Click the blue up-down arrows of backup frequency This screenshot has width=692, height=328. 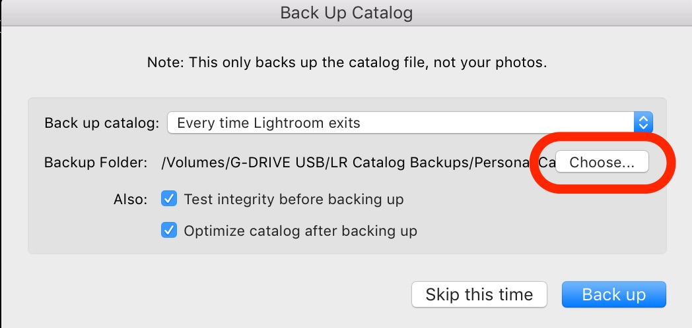[643, 123]
